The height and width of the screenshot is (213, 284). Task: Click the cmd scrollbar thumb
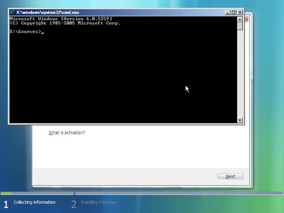pos(240,26)
